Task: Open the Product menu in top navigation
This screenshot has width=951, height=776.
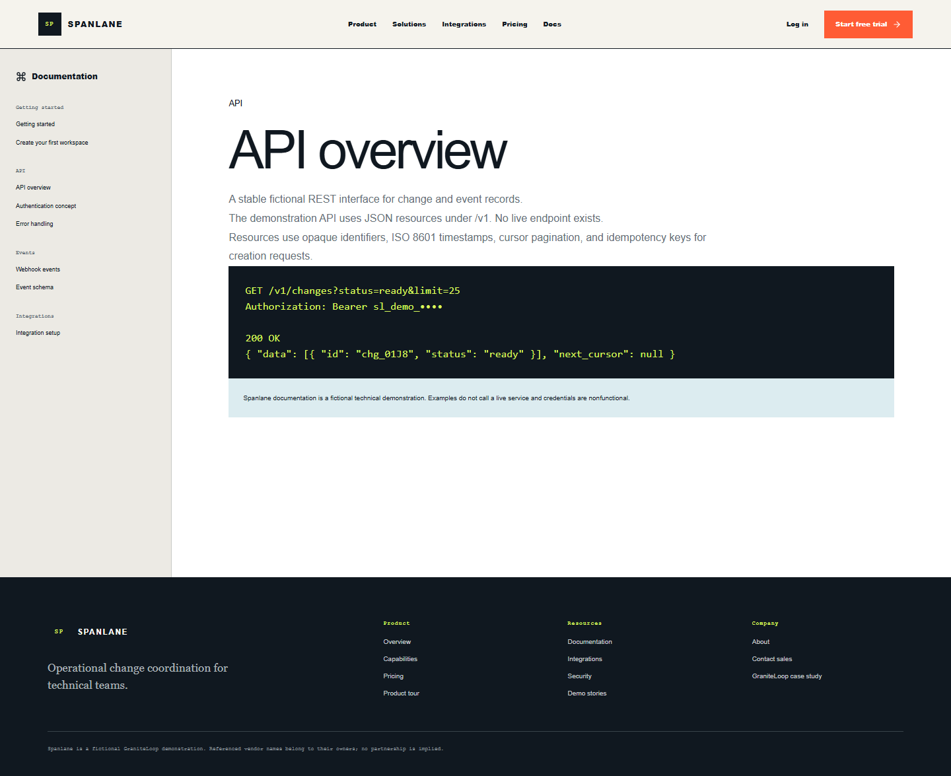Action: pos(362,24)
